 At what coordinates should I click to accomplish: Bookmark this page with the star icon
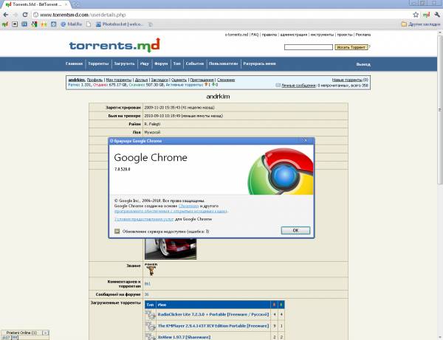[416, 15]
